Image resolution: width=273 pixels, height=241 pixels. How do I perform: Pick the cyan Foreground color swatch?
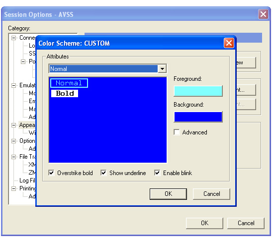pyautogui.click(x=198, y=91)
